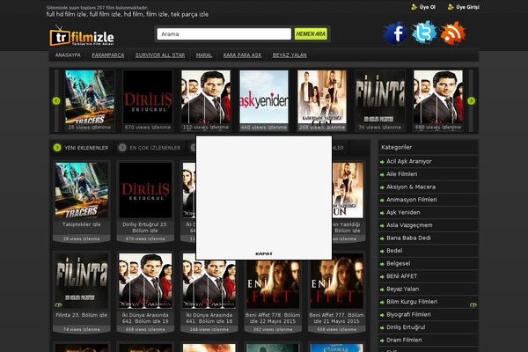Image resolution: width=528 pixels, height=352 pixels.
Task: Open the BEYAZ YALAN menu item
Action: click(x=290, y=55)
